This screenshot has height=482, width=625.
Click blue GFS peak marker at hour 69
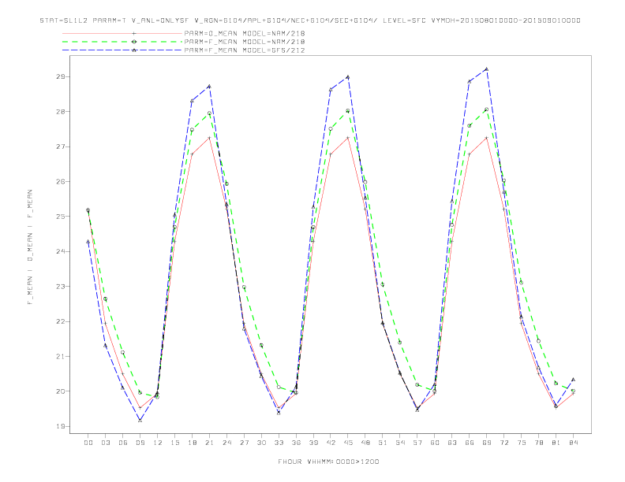coord(487,69)
